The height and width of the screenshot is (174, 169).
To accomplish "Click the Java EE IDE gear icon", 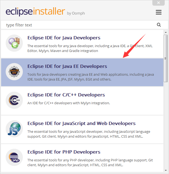I will (14, 72).
